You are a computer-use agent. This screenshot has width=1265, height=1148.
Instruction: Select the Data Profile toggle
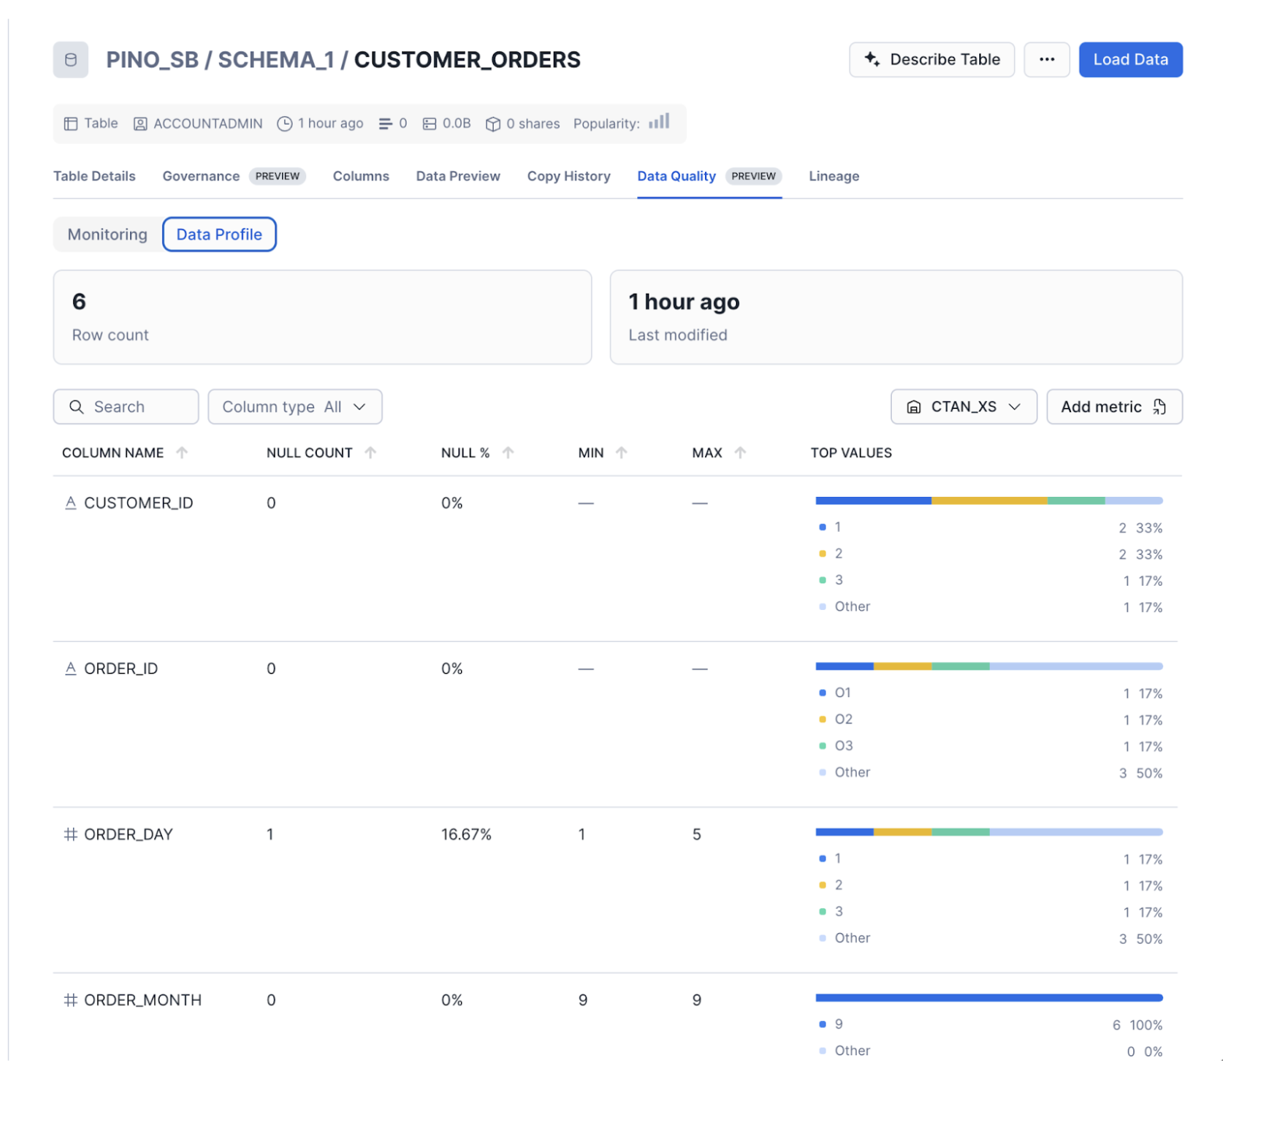coord(219,234)
